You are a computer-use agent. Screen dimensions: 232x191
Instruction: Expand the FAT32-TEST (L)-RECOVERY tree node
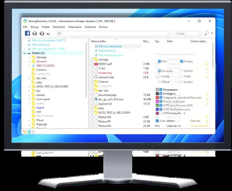tap(29, 87)
